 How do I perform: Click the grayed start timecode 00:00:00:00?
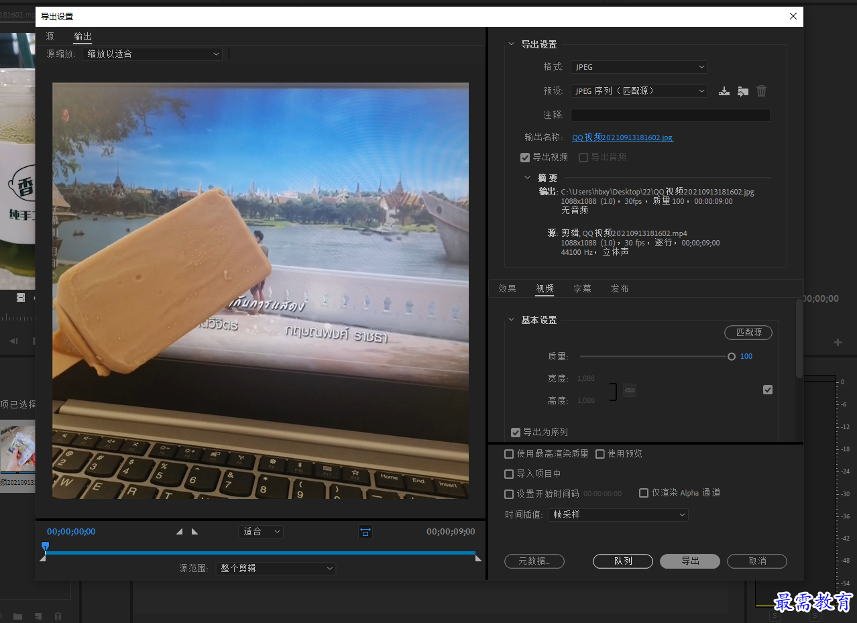[x=602, y=494]
